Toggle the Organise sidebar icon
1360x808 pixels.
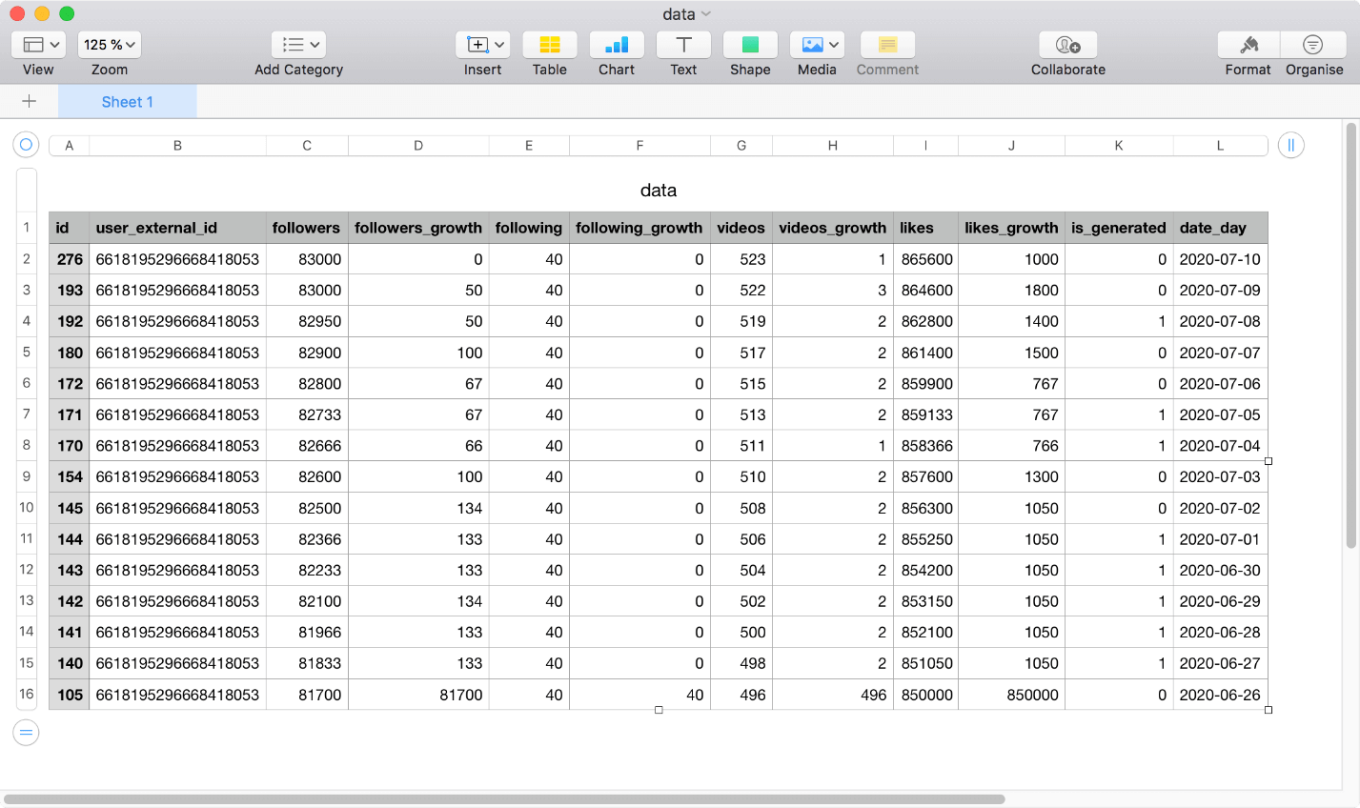[x=1312, y=45]
